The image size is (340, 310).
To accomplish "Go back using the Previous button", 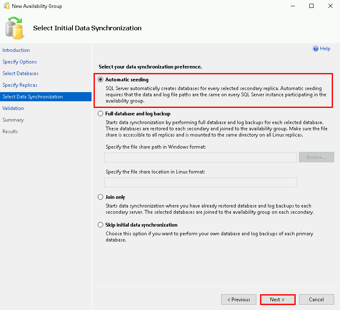I will [x=239, y=300].
